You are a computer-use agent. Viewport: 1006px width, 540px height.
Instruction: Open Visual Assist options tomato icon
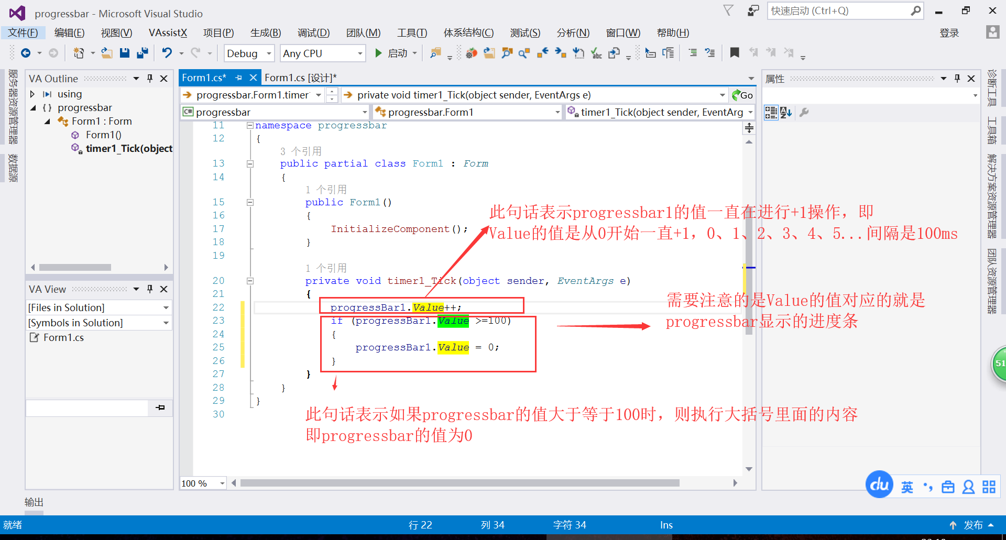coord(472,53)
